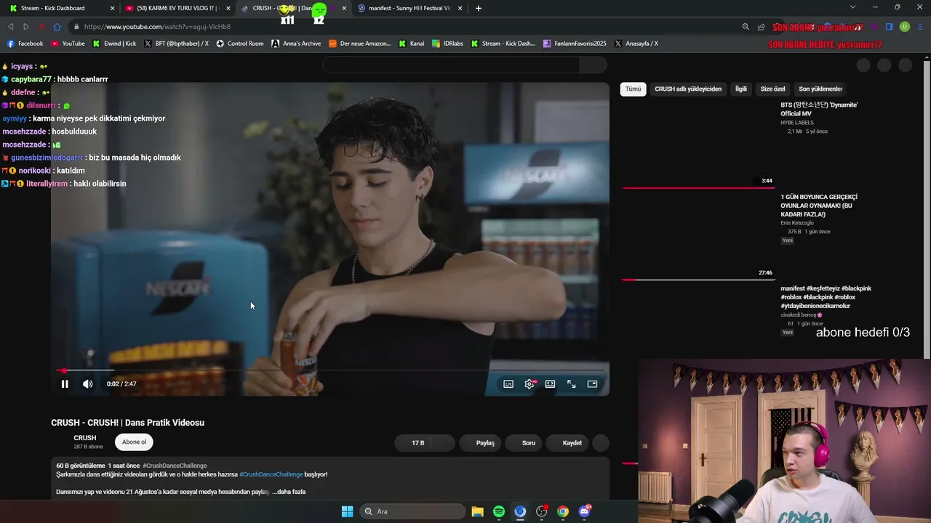The height and width of the screenshot is (523, 931).
Task: Mute the video volume
Action: pos(88,384)
